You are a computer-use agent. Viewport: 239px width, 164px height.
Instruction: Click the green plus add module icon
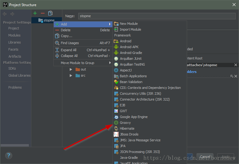35,13
